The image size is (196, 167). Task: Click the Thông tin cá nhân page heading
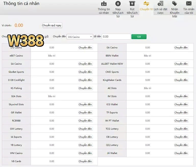21,3
